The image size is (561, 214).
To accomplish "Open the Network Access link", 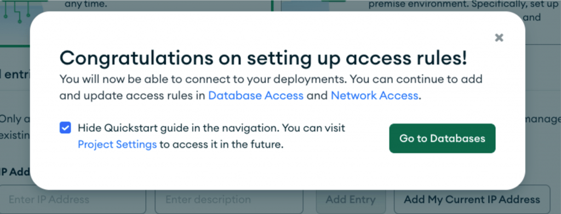I will pyautogui.click(x=374, y=96).
